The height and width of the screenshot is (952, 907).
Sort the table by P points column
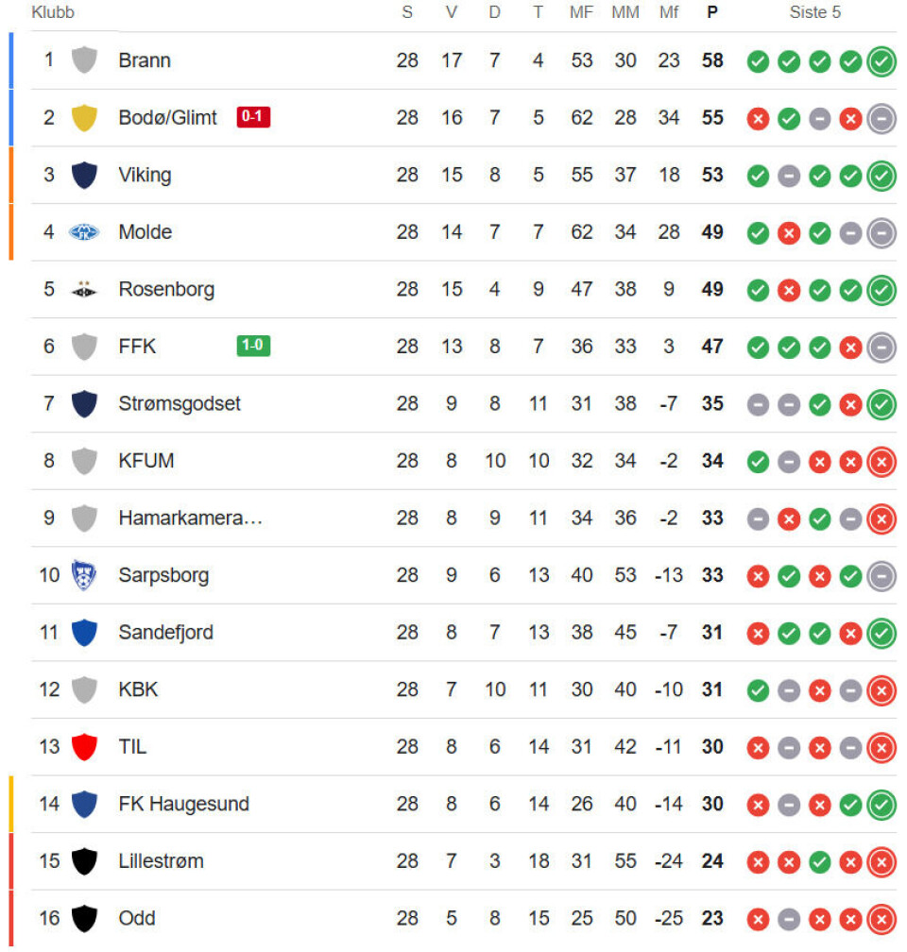(712, 12)
